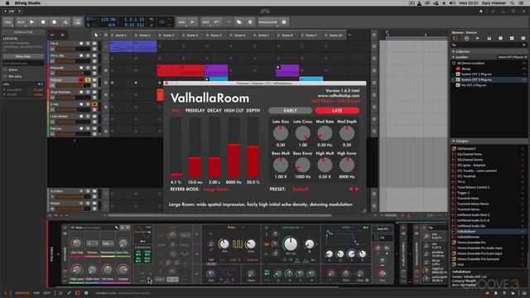
Task: Collapse the Collection section in browser
Action: (454, 51)
